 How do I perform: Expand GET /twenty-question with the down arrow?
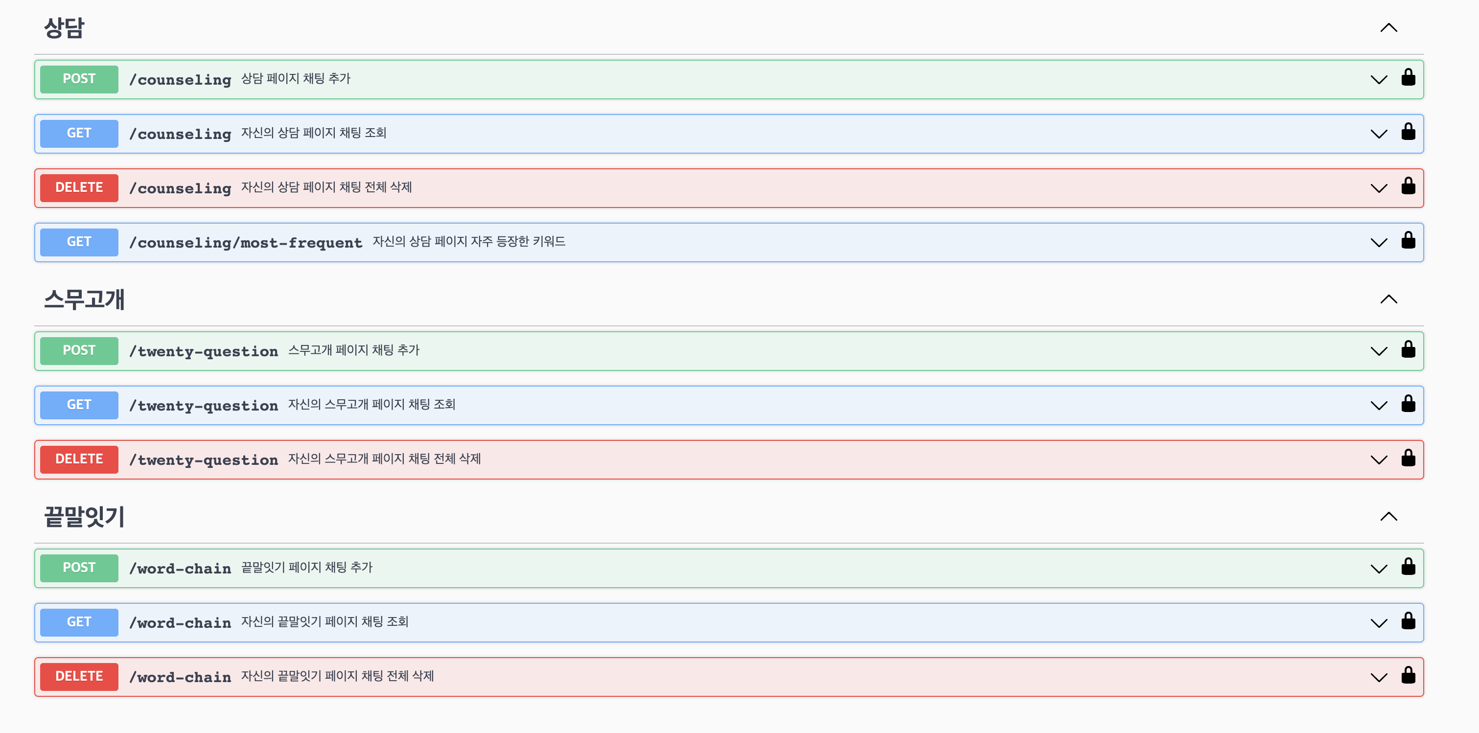1379,406
